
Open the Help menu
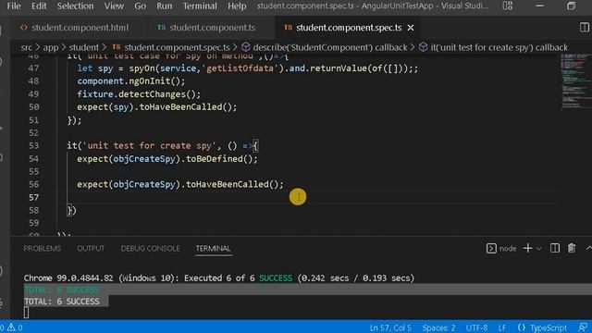(x=237, y=6)
